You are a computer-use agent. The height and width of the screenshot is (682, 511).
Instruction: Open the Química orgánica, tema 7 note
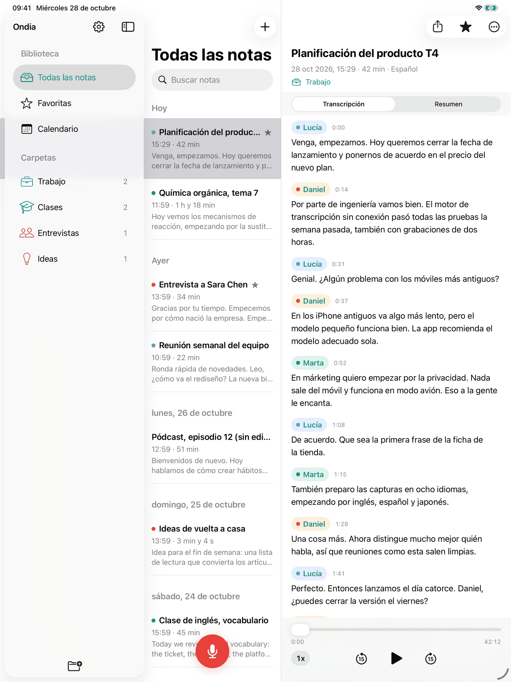(x=212, y=209)
